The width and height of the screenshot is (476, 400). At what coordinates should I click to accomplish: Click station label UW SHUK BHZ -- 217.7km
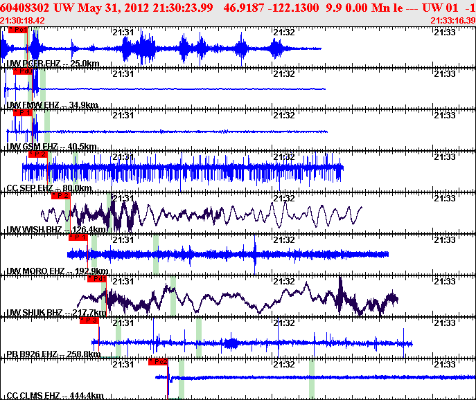56,313
